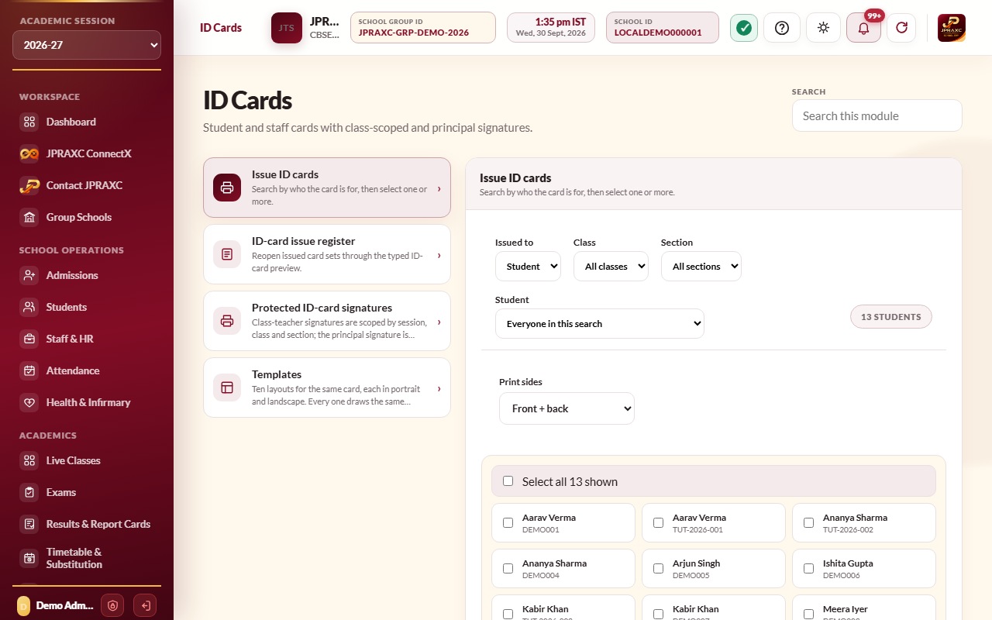Open the Protected ID-card signatures panel
This screenshot has height=620, width=992.
[x=327, y=321]
